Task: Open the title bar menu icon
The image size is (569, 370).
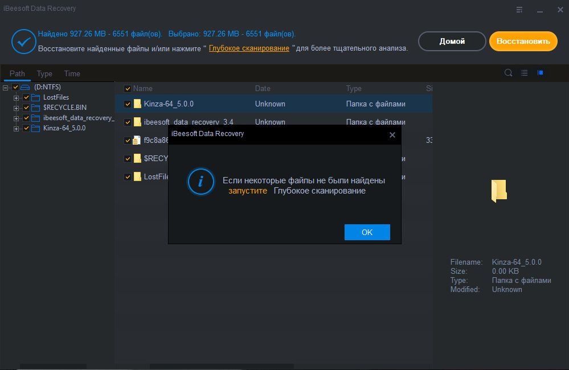Action: (519, 10)
